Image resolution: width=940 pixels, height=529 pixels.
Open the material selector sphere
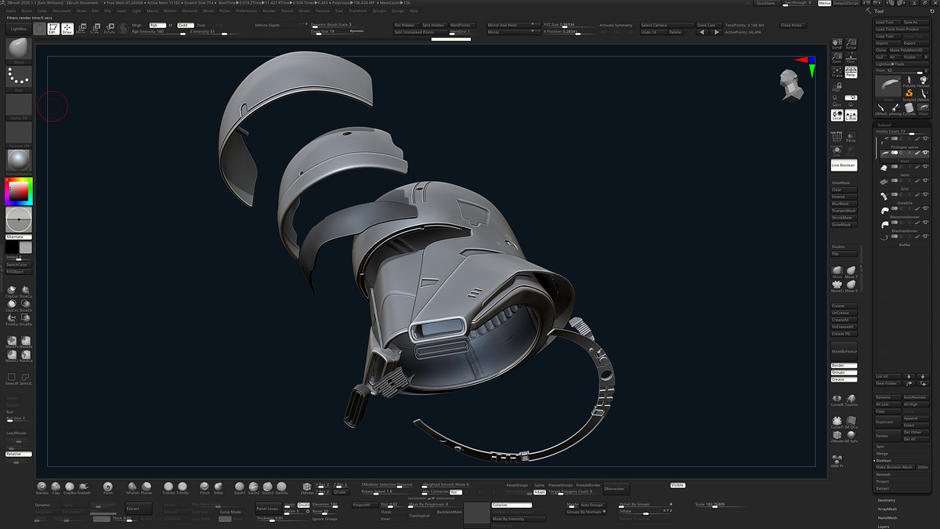(19, 162)
